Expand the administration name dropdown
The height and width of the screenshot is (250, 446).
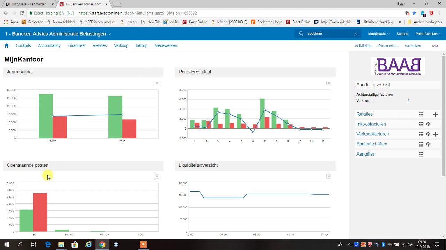109,34
